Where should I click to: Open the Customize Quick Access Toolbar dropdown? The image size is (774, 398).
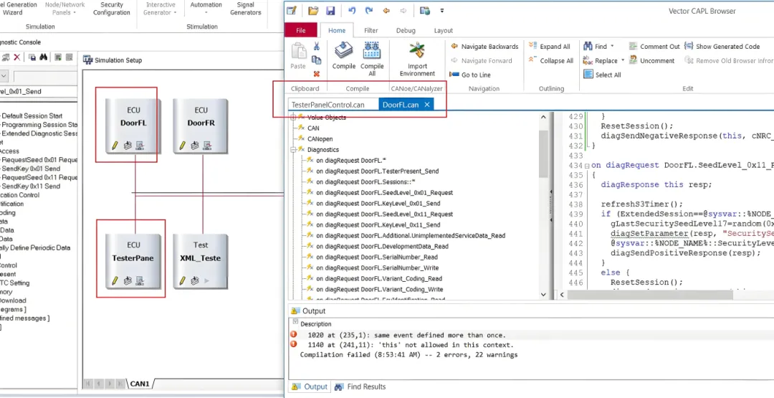tap(441, 11)
